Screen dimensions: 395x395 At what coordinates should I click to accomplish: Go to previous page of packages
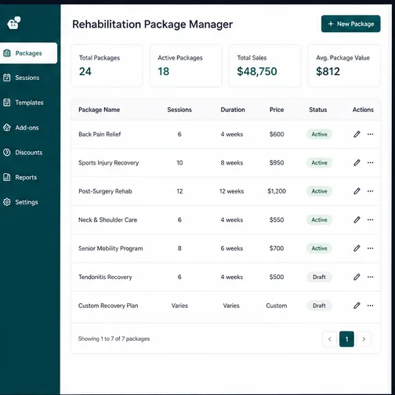pos(329,339)
